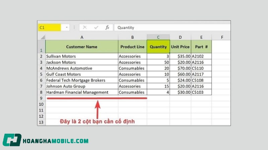Click the $70.00 unit price cell
Image resolution: width=268 pixels, height=150 pixels.
tap(180, 68)
